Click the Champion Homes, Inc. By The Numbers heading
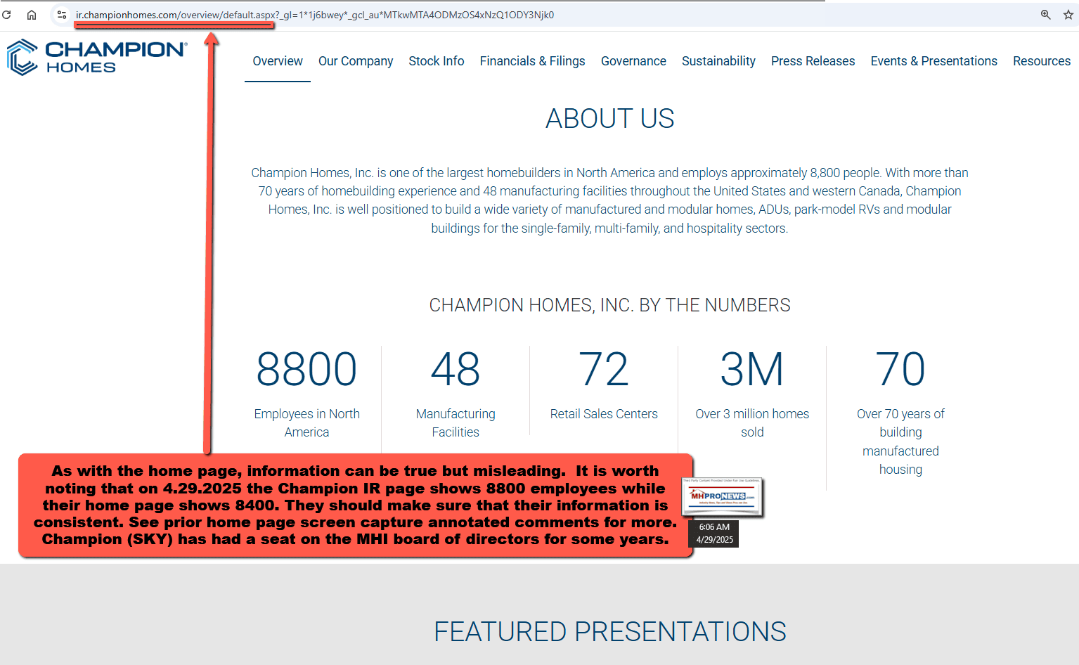 610,305
